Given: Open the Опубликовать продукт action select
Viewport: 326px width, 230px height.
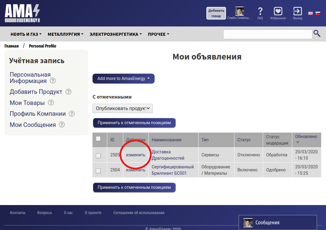Looking at the screenshot, I should click(x=122, y=108).
